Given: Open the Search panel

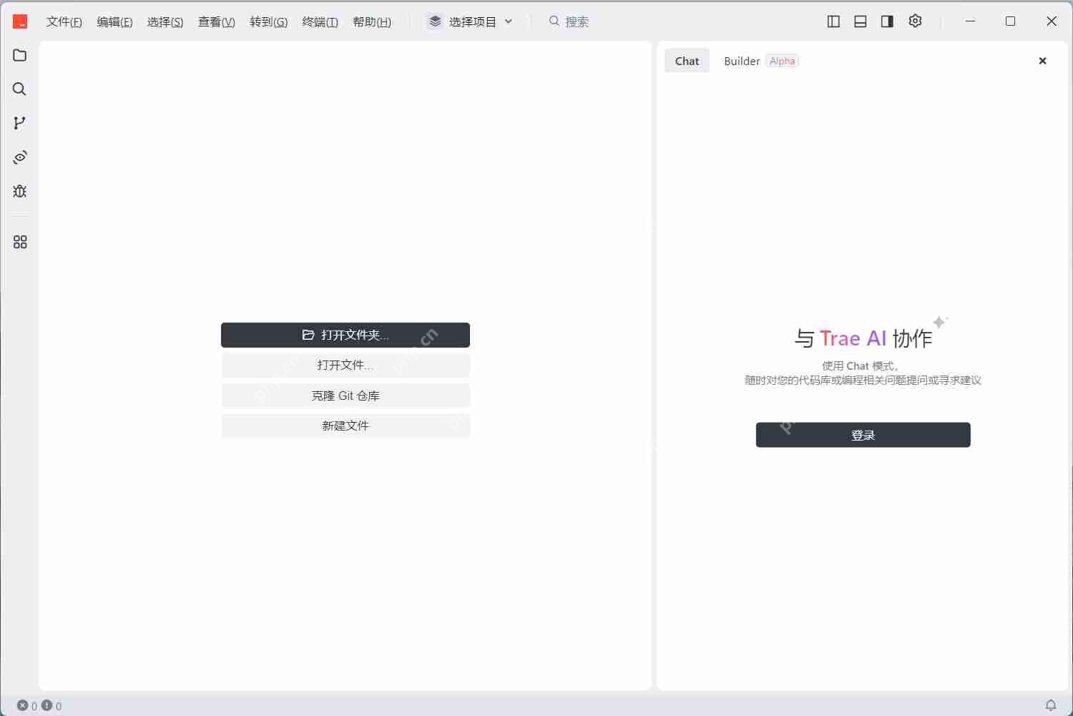Looking at the screenshot, I should point(19,89).
